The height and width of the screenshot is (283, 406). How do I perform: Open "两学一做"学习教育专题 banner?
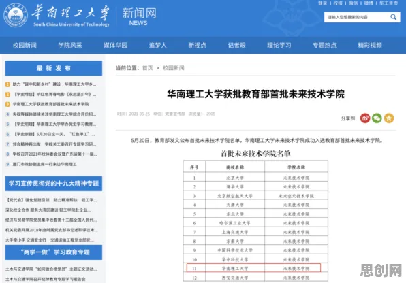[54, 252]
